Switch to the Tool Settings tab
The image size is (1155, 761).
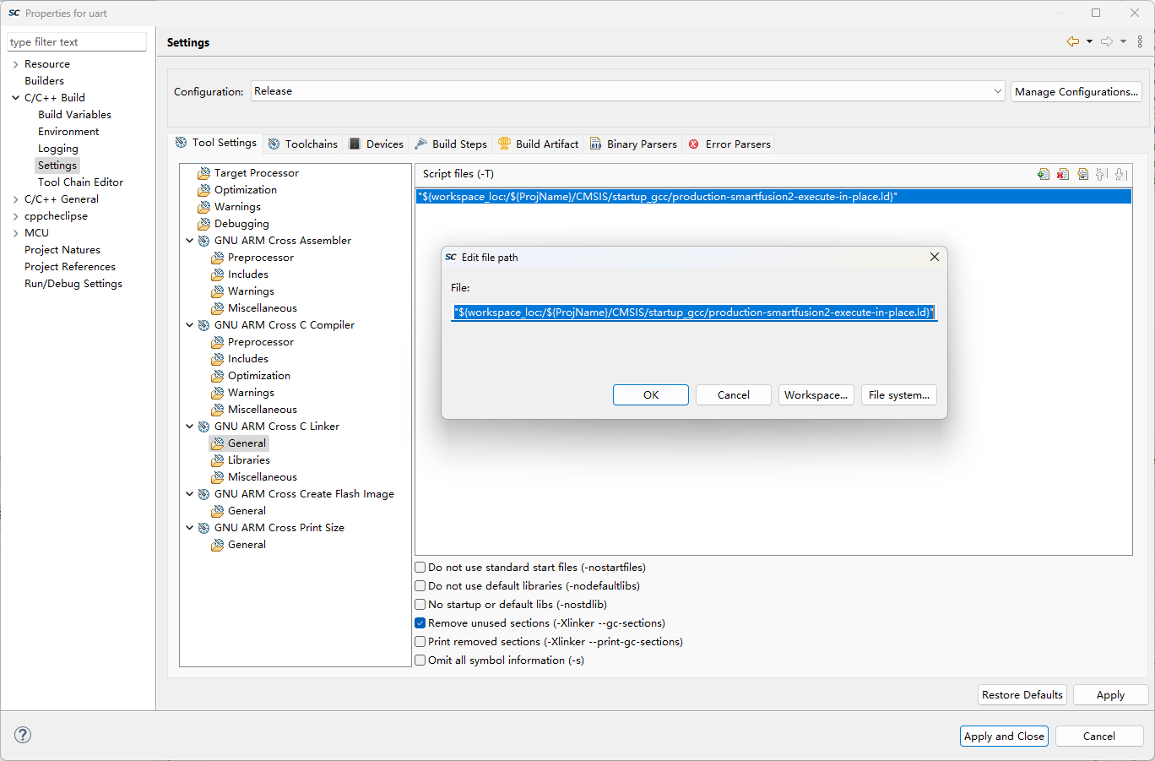coord(215,143)
